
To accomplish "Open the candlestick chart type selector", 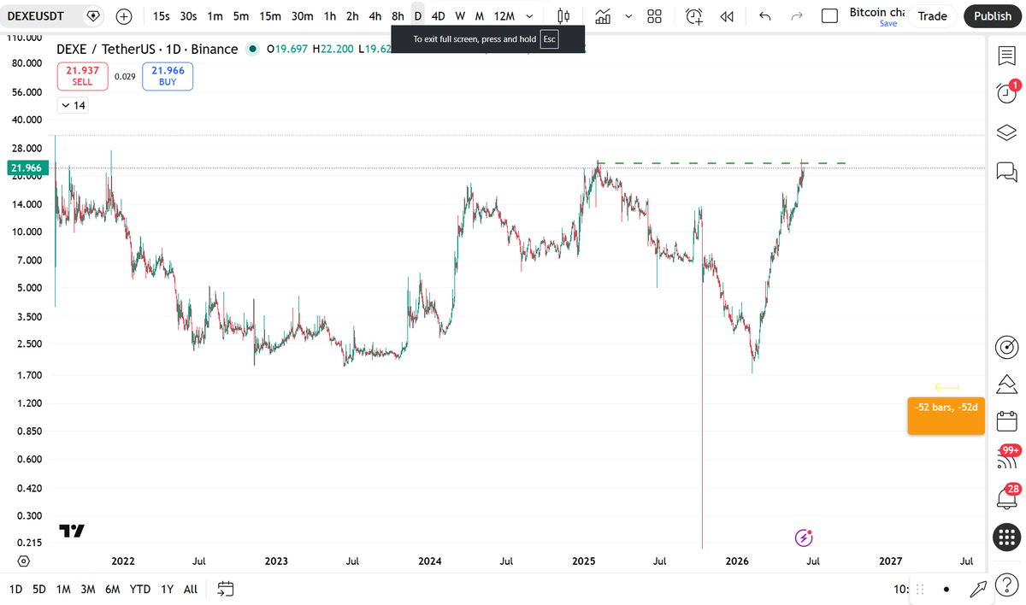I will click(563, 16).
